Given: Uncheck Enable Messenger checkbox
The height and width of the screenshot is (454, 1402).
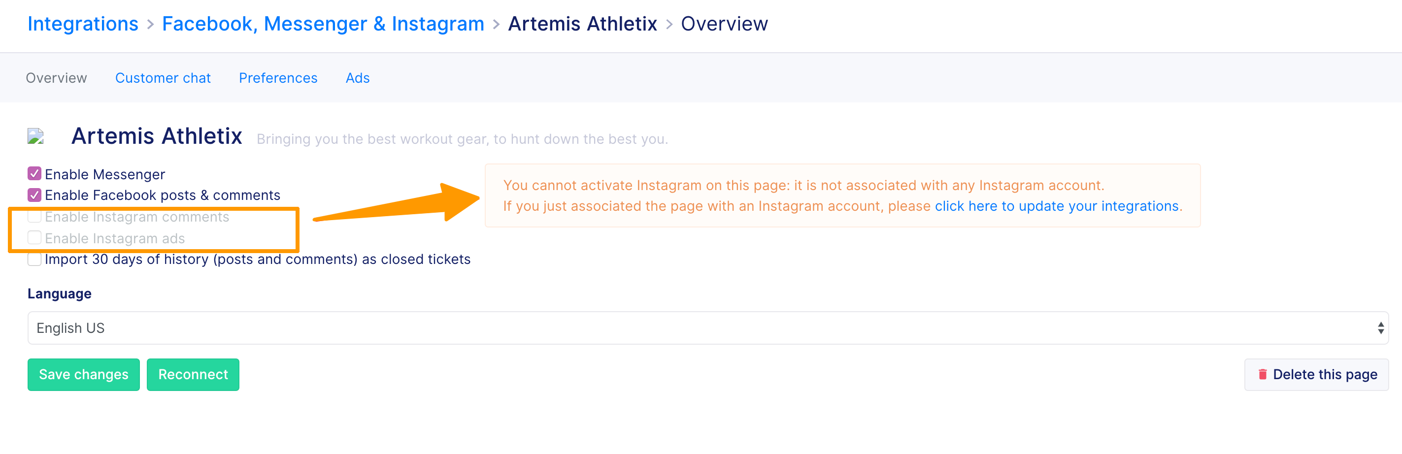Looking at the screenshot, I should [34, 174].
